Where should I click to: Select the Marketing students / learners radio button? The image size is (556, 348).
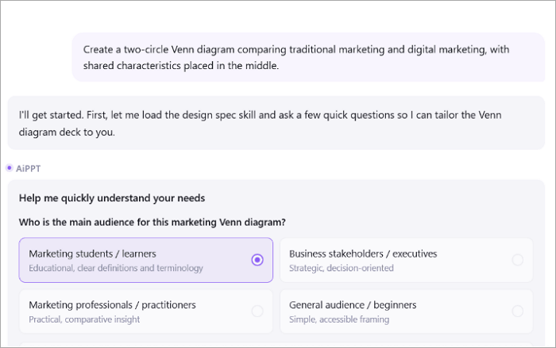[257, 260]
